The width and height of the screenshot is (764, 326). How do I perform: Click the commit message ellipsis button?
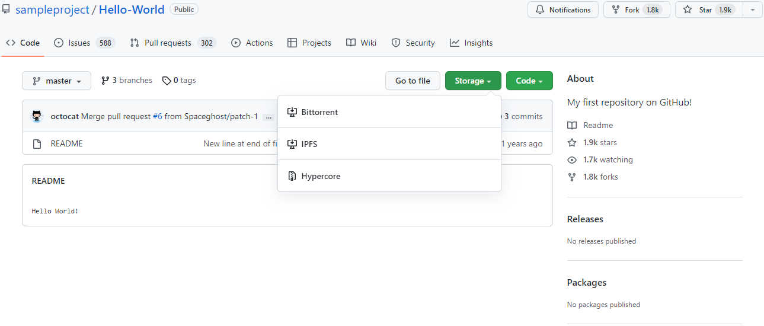click(x=268, y=117)
